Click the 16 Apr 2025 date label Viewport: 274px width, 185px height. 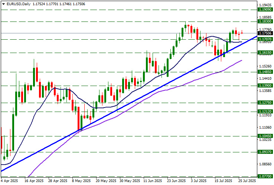[34, 181]
